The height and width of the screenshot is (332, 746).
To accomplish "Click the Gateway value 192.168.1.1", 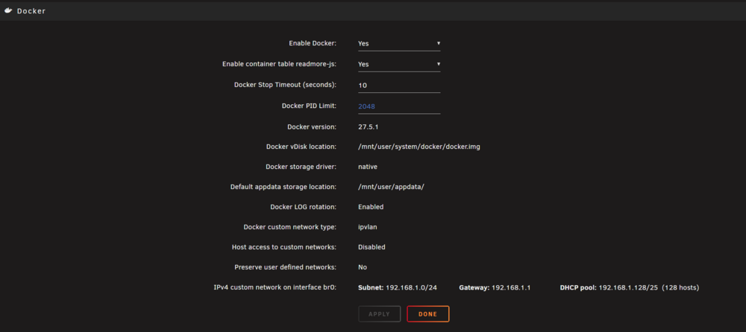I will click(x=511, y=287).
